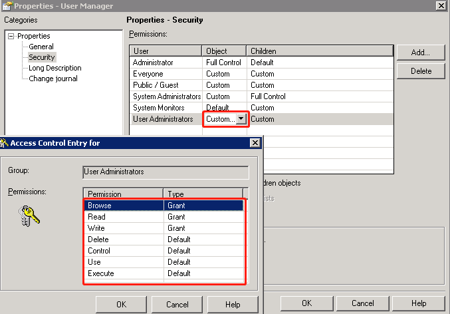Open the Custom dropdown for User Administrators

click(241, 119)
